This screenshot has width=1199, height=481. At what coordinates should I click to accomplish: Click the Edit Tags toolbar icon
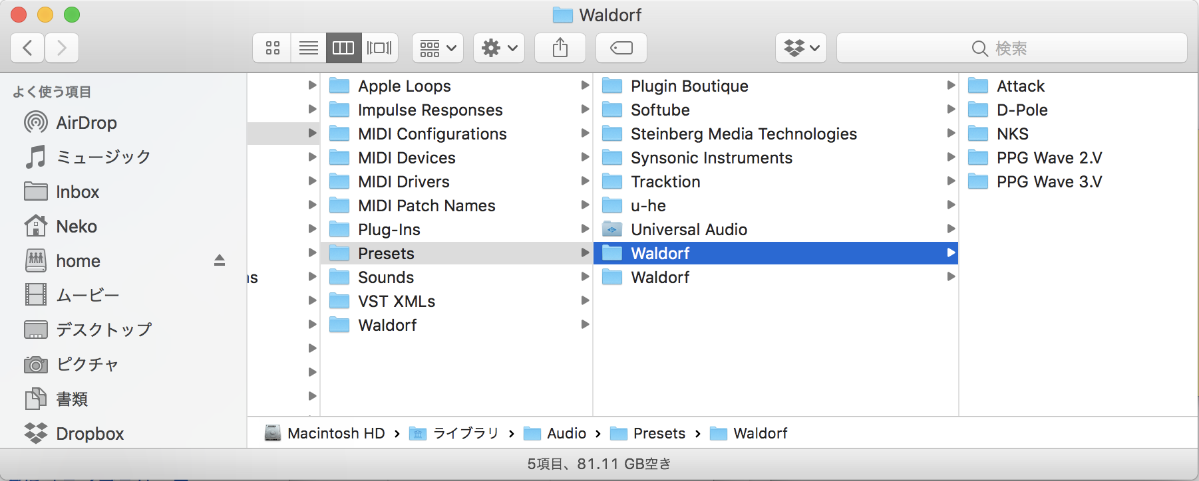(621, 48)
